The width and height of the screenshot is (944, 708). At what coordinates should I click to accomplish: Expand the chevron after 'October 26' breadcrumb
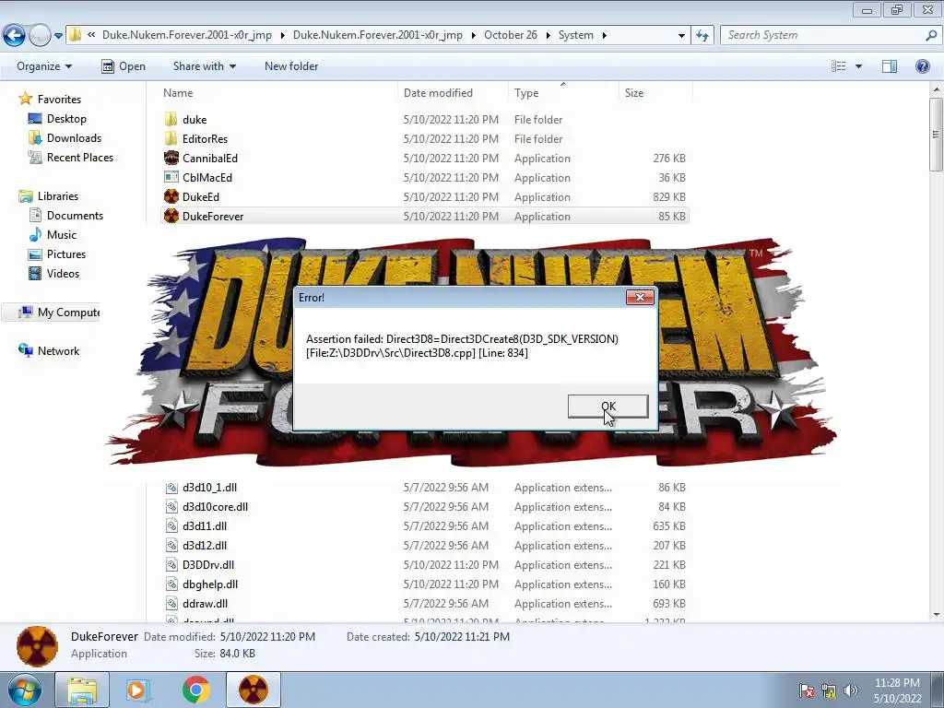point(548,35)
